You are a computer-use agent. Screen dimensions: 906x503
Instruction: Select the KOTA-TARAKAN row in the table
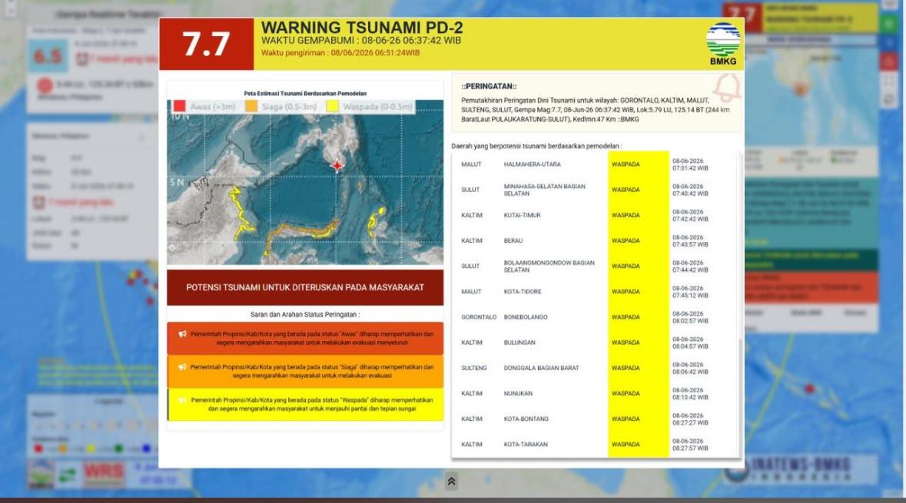594,445
